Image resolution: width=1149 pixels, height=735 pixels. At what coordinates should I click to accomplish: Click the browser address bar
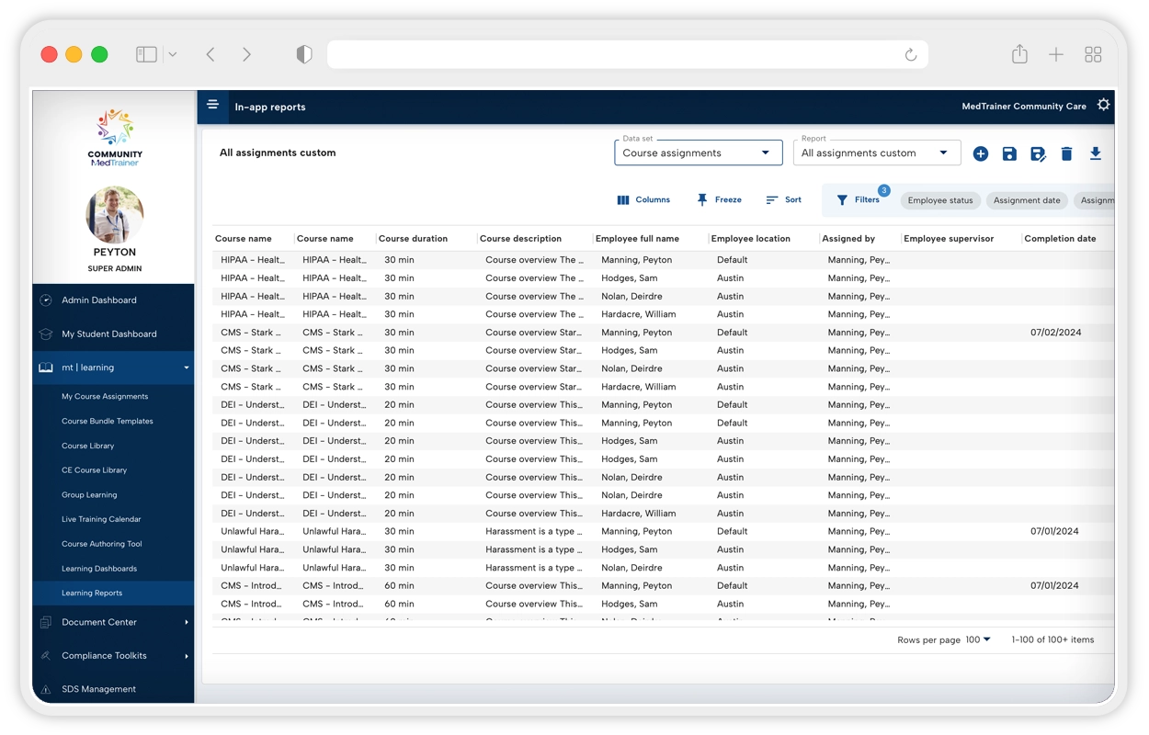click(616, 54)
